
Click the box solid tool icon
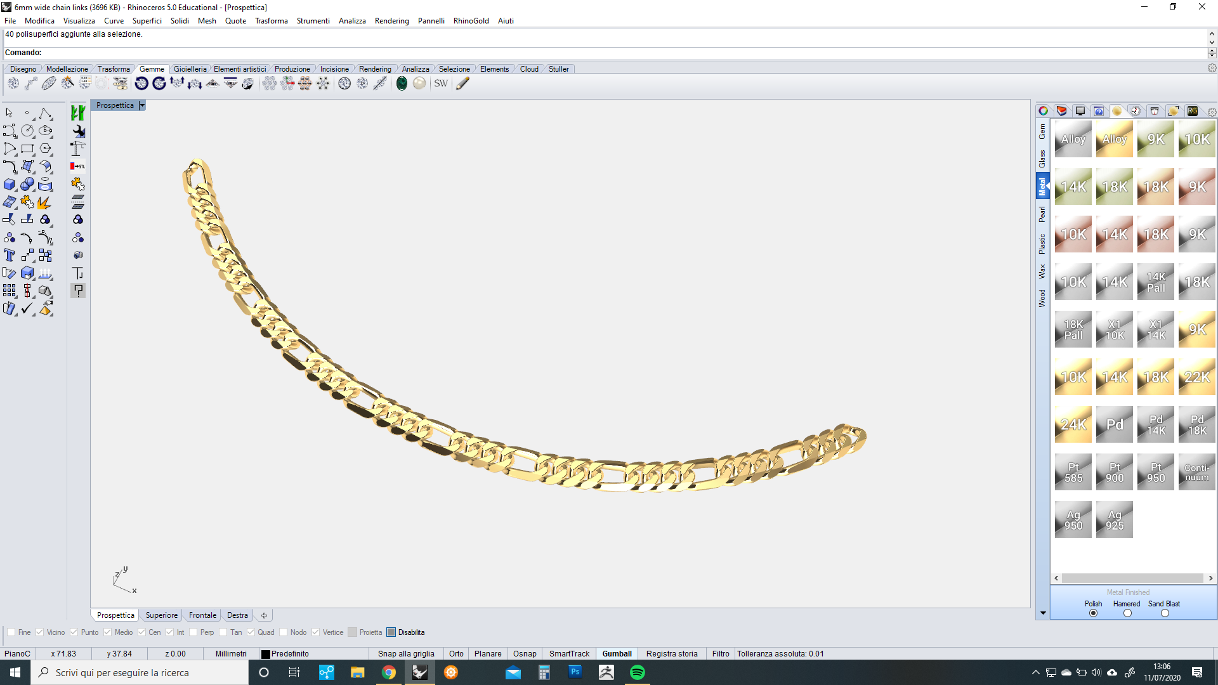(10, 185)
